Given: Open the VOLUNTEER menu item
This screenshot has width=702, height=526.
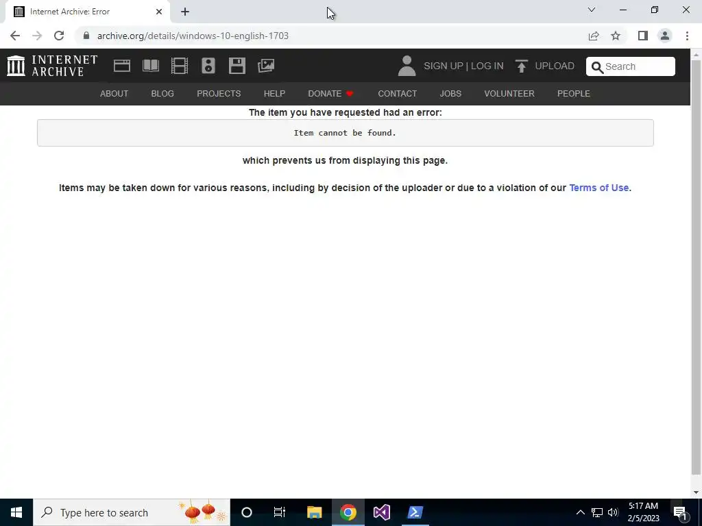Looking at the screenshot, I should pos(509,93).
